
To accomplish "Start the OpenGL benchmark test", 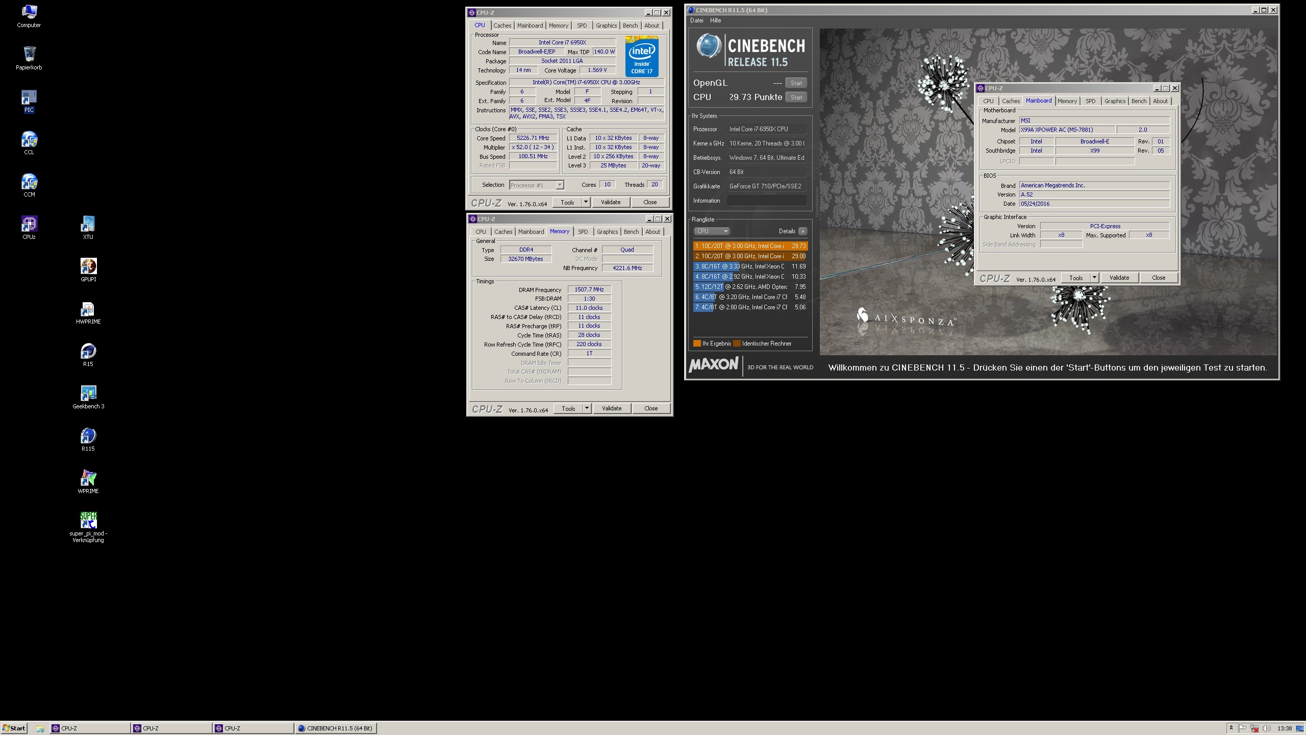I will tap(796, 83).
